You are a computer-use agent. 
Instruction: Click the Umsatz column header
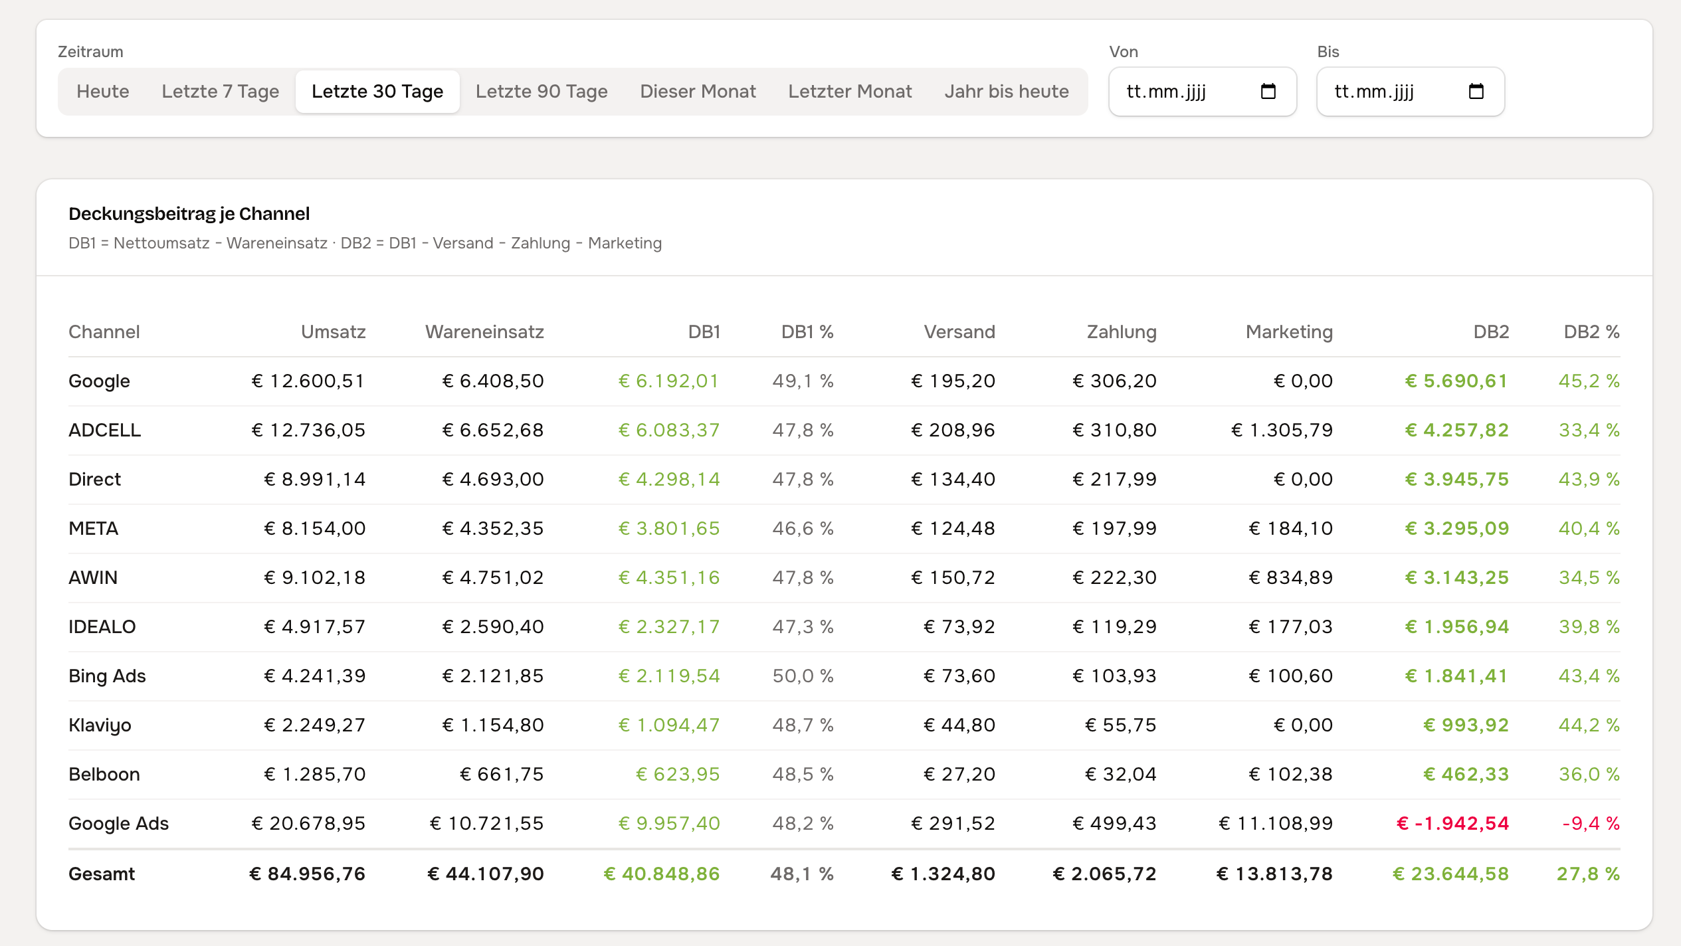[x=334, y=332]
